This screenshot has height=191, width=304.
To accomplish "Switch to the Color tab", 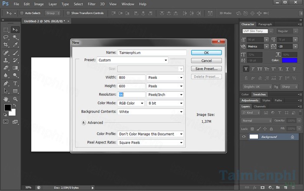I will 245,94.
